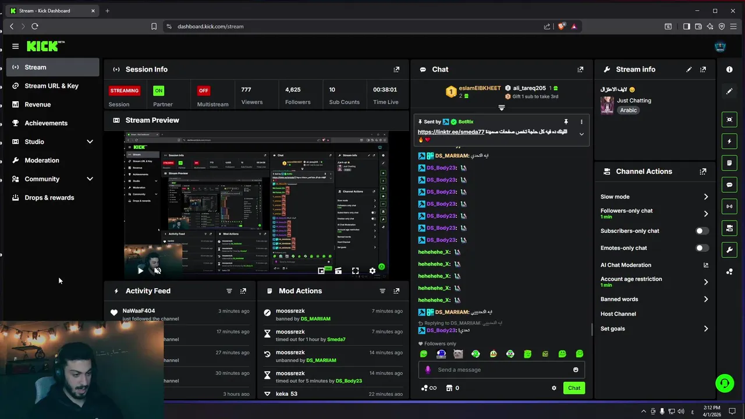Screen dimensions: 745x419
Task: Open Followers-only chat options chevron
Action: pos(706,214)
